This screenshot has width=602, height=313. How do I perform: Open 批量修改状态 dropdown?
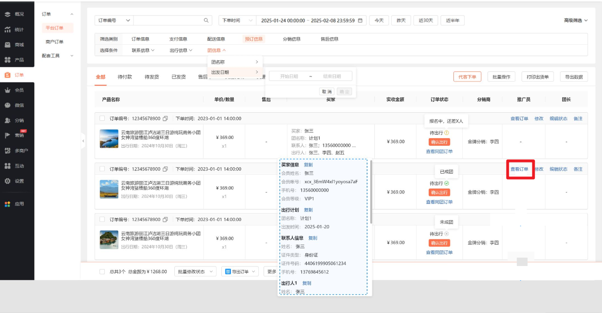(195, 272)
